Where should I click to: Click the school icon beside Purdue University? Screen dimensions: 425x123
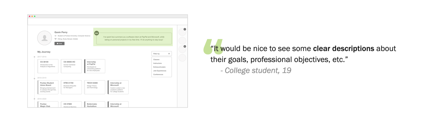point(55,36)
